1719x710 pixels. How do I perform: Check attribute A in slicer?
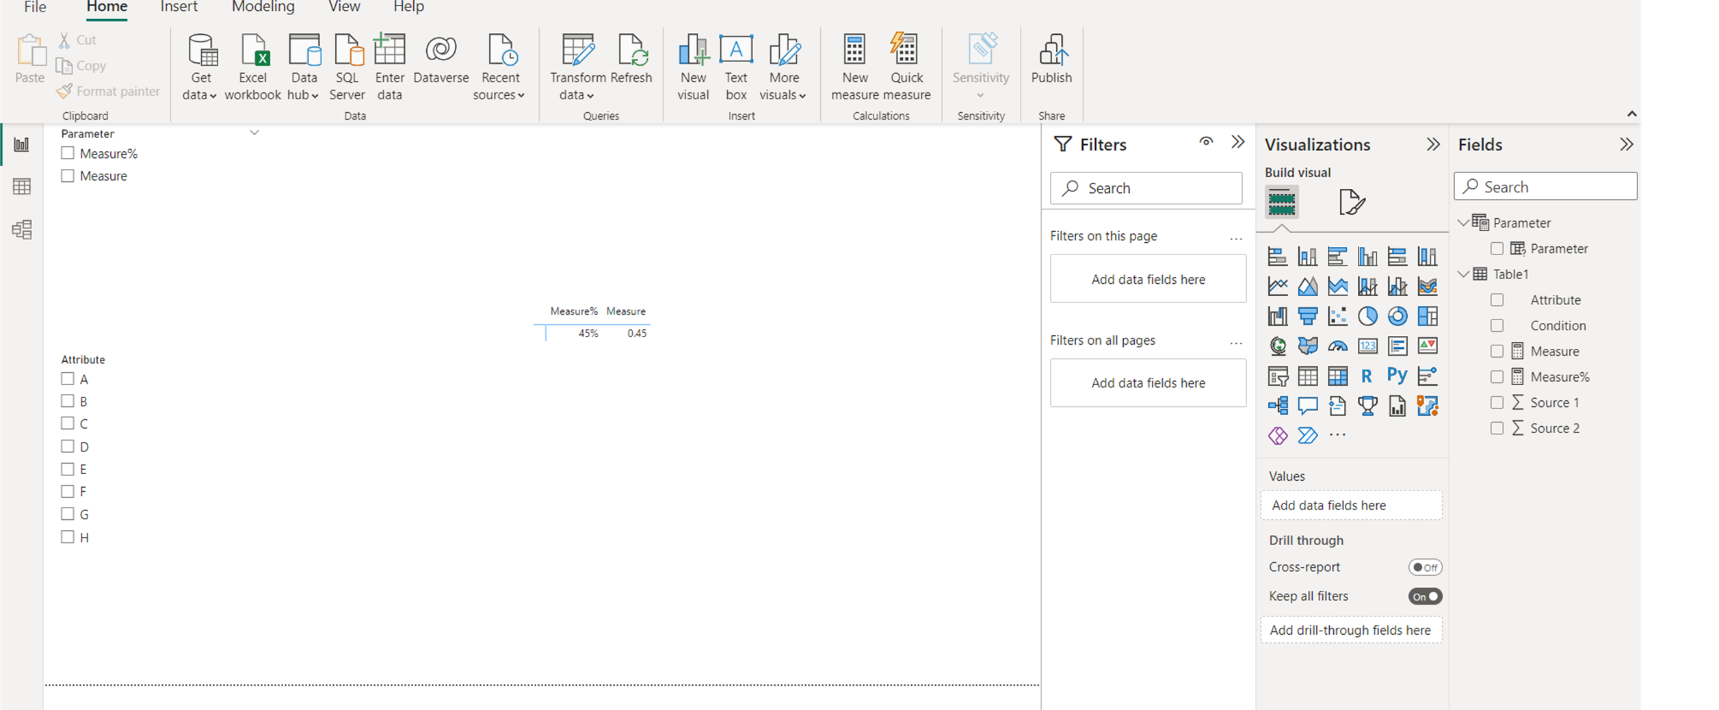[x=68, y=378]
